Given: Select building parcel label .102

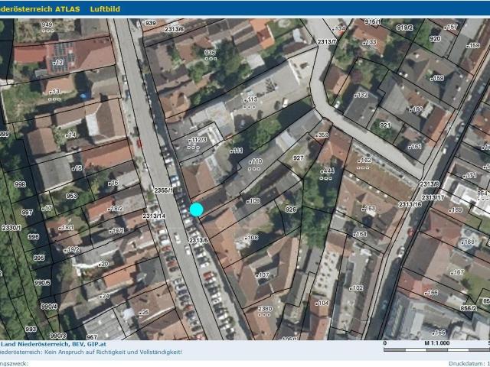Looking at the screenshot, I should [x=356, y=288].
